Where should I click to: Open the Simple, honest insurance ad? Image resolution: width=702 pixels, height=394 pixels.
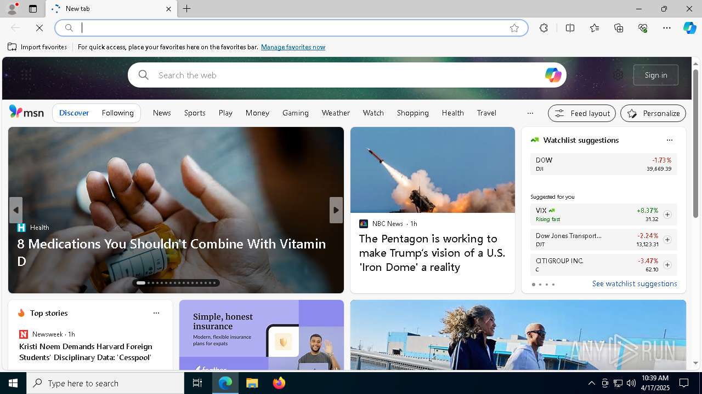click(x=262, y=335)
